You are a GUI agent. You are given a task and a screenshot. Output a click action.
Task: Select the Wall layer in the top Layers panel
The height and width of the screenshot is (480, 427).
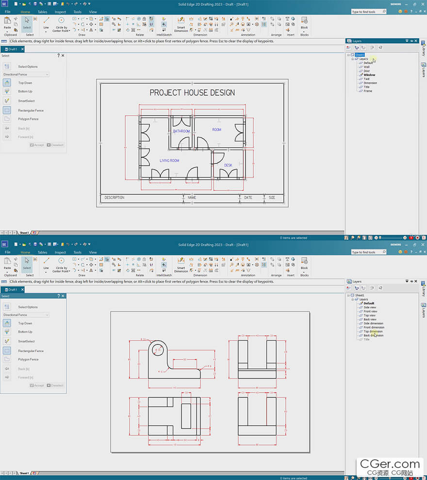click(x=366, y=67)
